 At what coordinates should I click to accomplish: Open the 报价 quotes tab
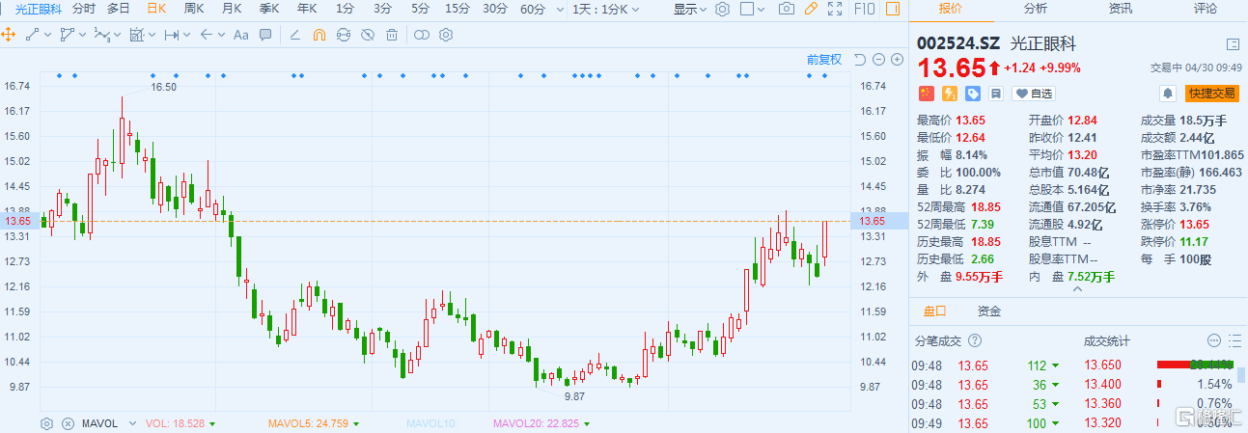pyautogui.click(x=951, y=8)
